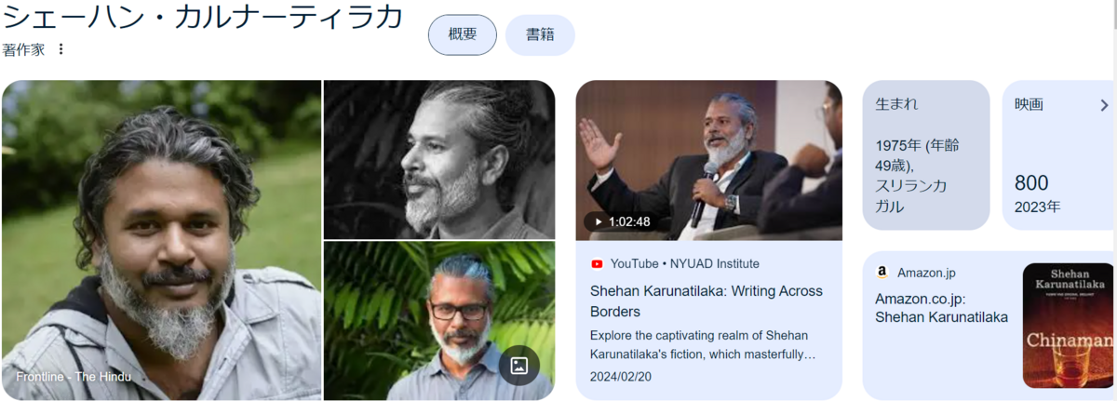Click the YouTube logo icon

click(597, 263)
